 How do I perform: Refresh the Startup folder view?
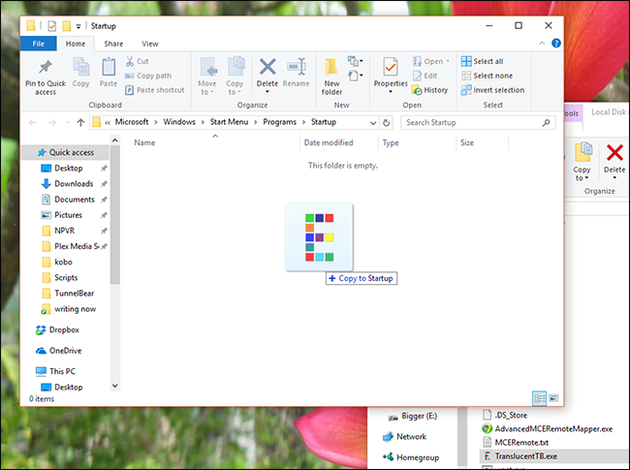click(387, 123)
